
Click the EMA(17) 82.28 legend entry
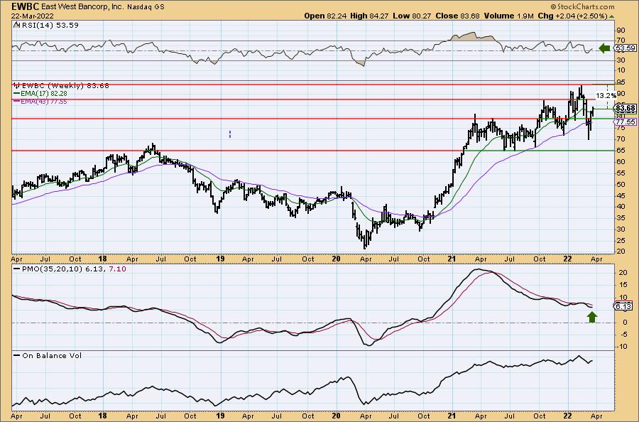pos(45,93)
